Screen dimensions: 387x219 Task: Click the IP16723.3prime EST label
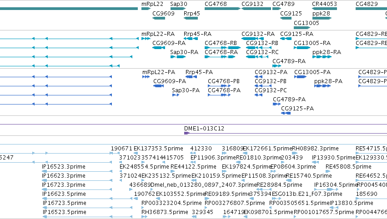click(x=64, y=185)
